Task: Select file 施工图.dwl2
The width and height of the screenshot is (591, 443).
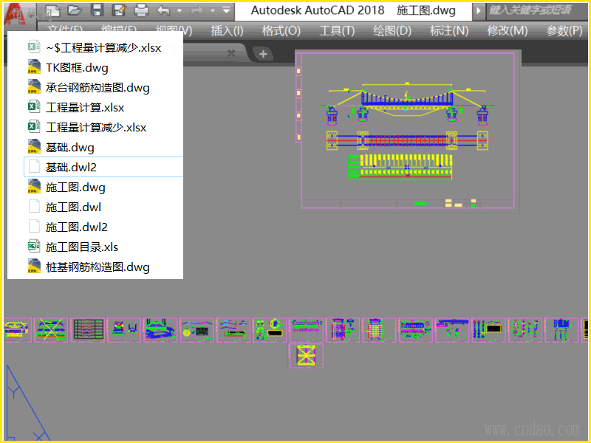Action: tap(103, 227)
